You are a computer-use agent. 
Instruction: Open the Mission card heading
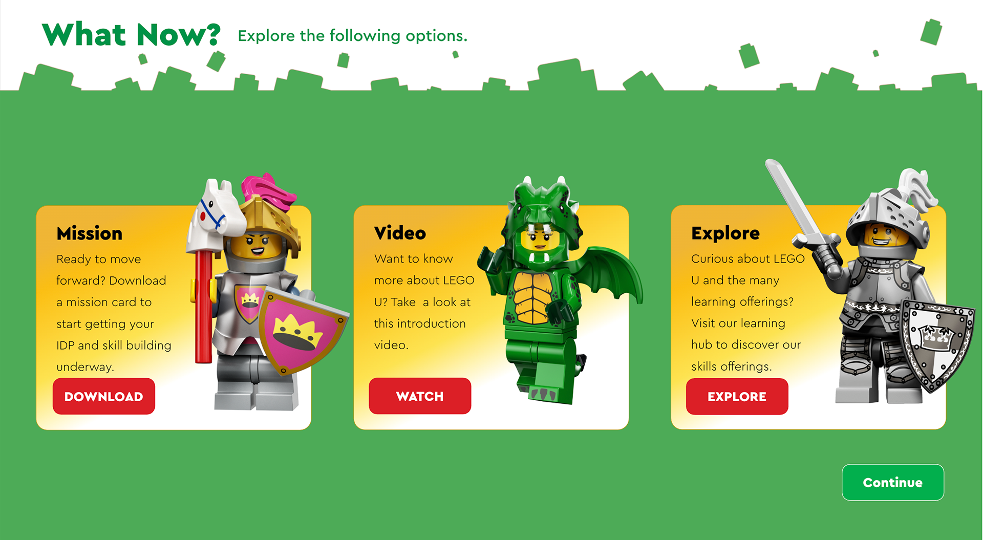90,233
